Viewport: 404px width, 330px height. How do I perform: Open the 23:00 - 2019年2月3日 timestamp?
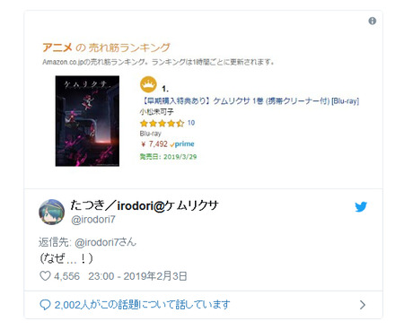tap(137, 276)
